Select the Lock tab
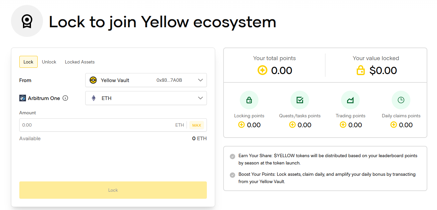This screenshot has height=210, width=437. 28,62
